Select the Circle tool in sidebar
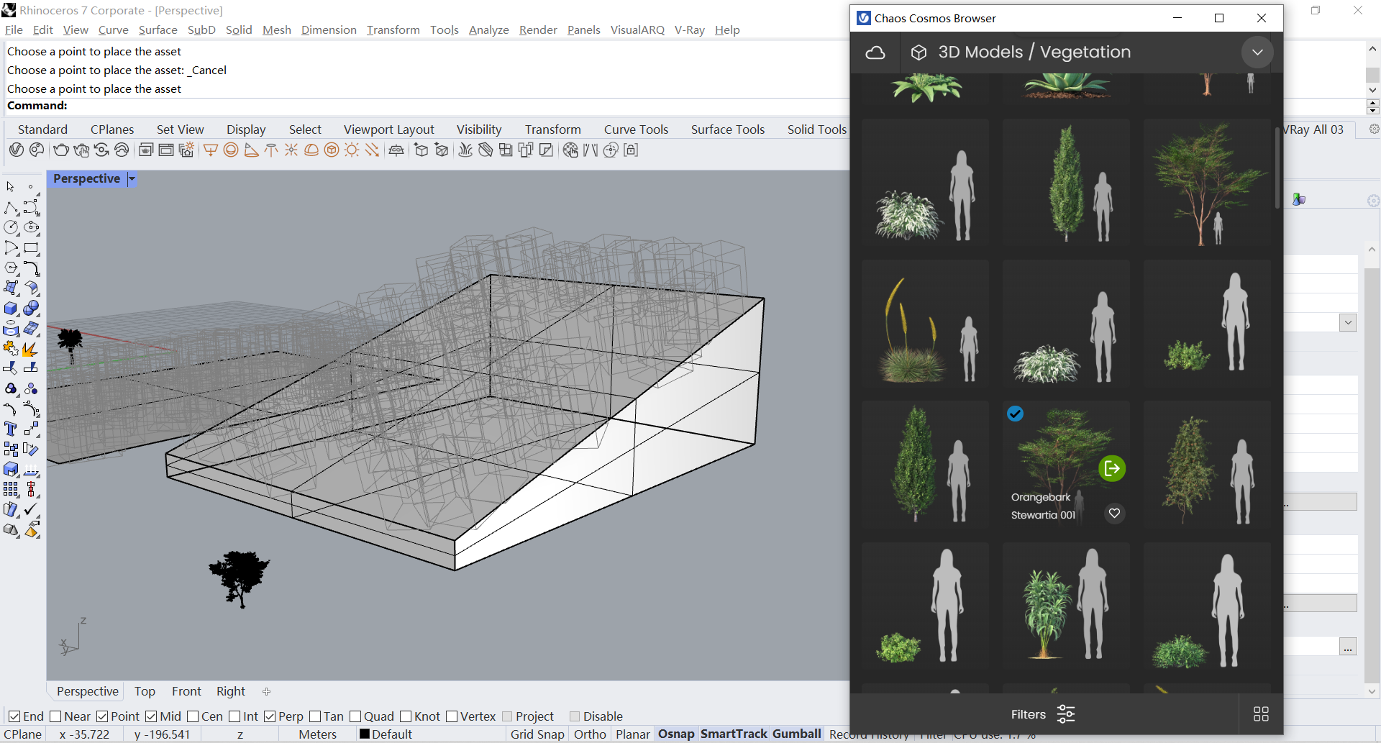The height and width of the screenshot is (743, 1381). click(11, 227)
